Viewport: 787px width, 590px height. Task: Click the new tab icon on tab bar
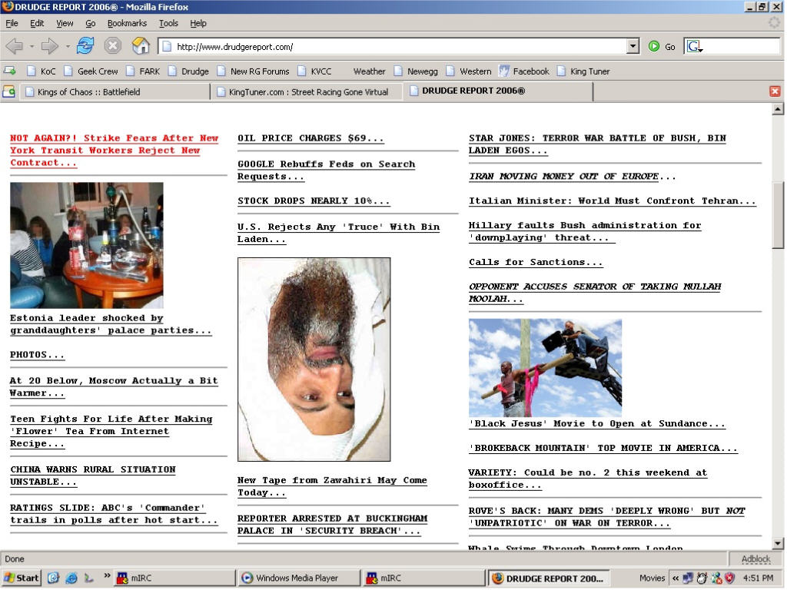9,91
